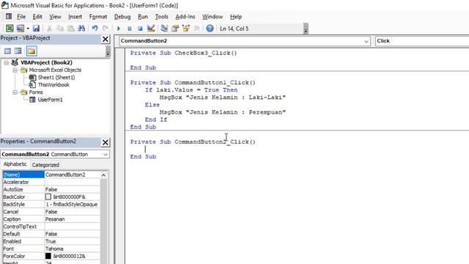Click the form control icon beside File menu

(9, 16)
